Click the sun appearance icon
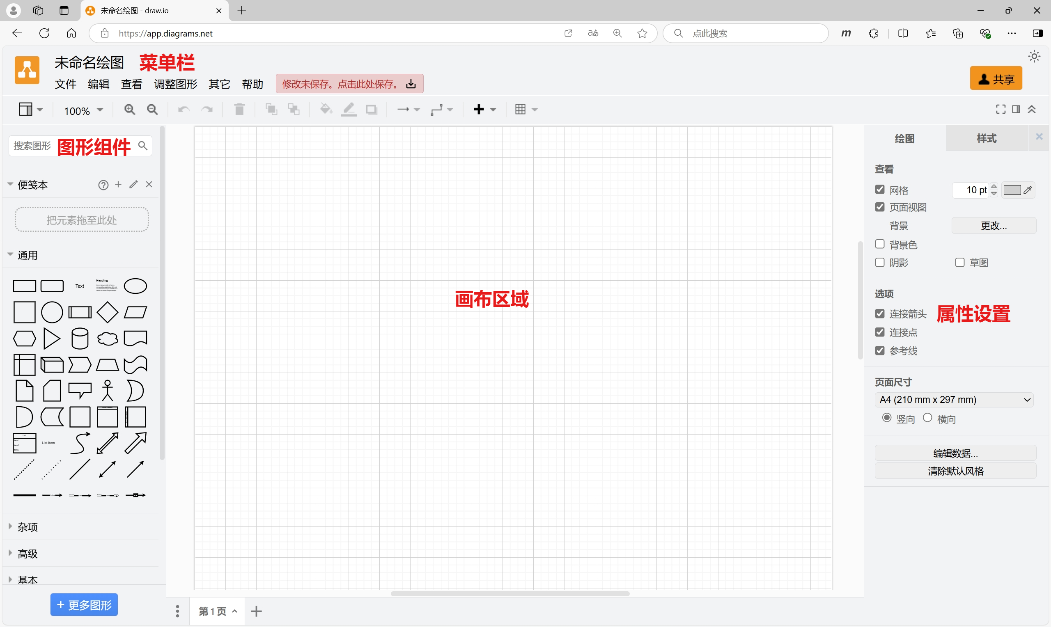 point(1034,57)
